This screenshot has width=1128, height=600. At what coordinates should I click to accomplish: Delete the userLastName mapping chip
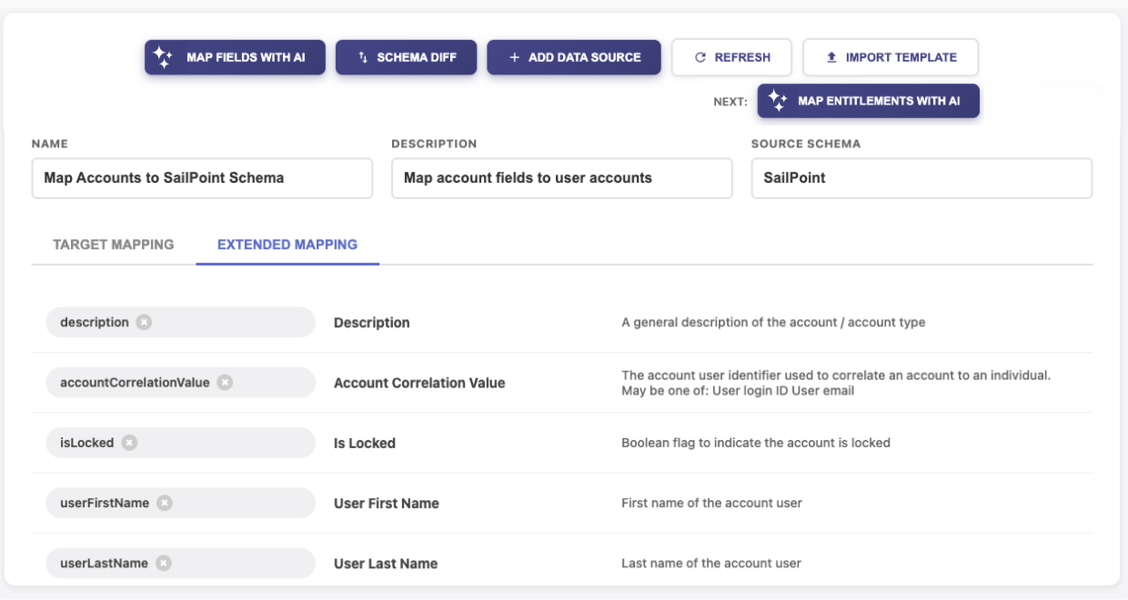(163, 563)
